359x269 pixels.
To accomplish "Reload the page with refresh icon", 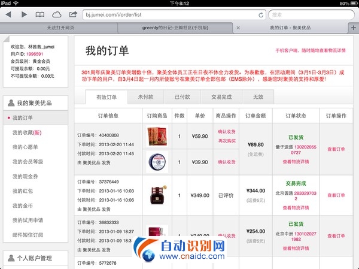I will tap(261, 15).
